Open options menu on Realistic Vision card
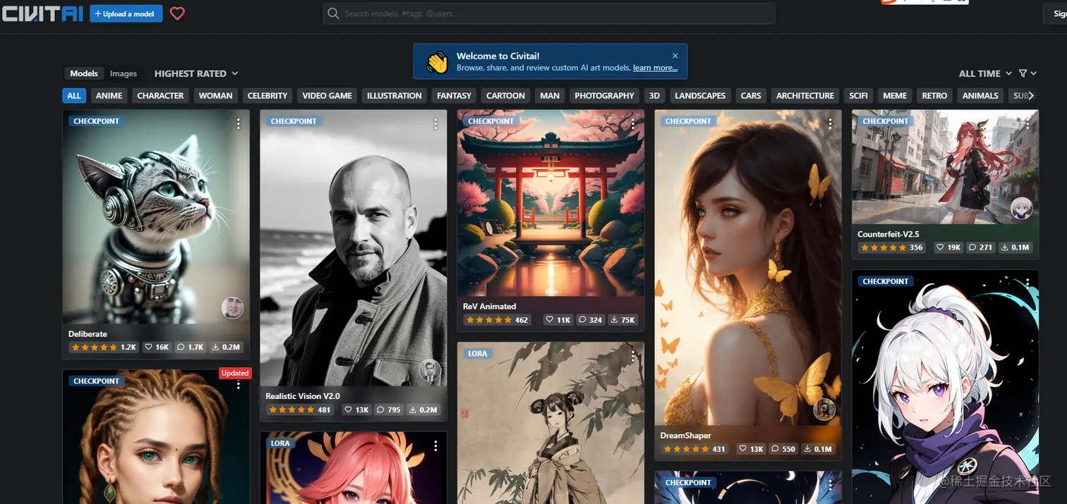Image resolution: width=1067 pixels, height=504 pixels. (x=435, y=124)
